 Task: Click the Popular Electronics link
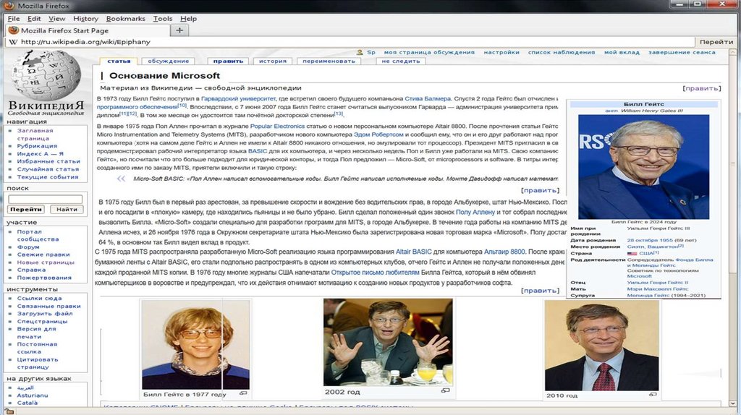[x=277, y=126]
